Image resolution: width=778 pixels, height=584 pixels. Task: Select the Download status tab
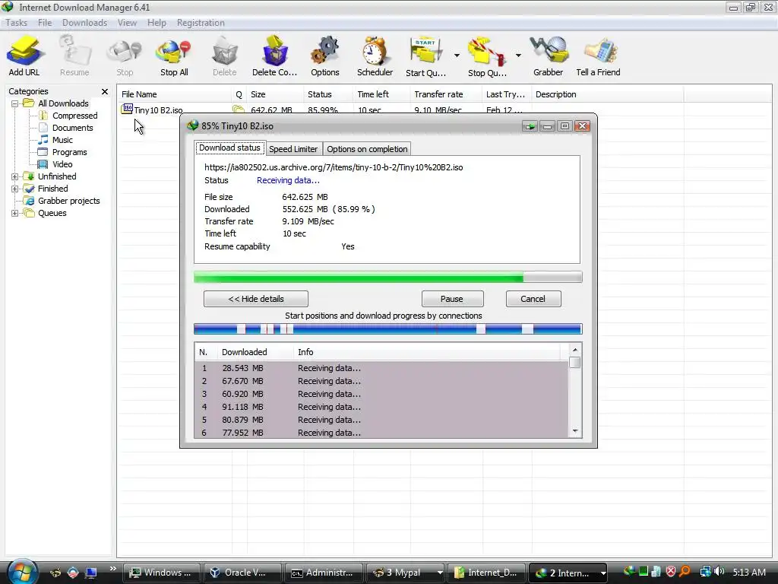click(229, 148)
